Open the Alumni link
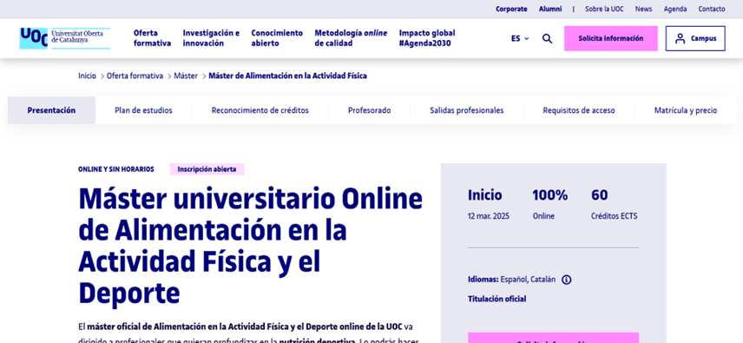Screen dimensions: 743x343 [x=550, y=9]
